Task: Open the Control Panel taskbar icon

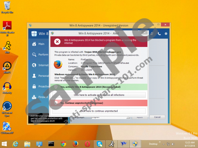Action: tap(39, 144)
